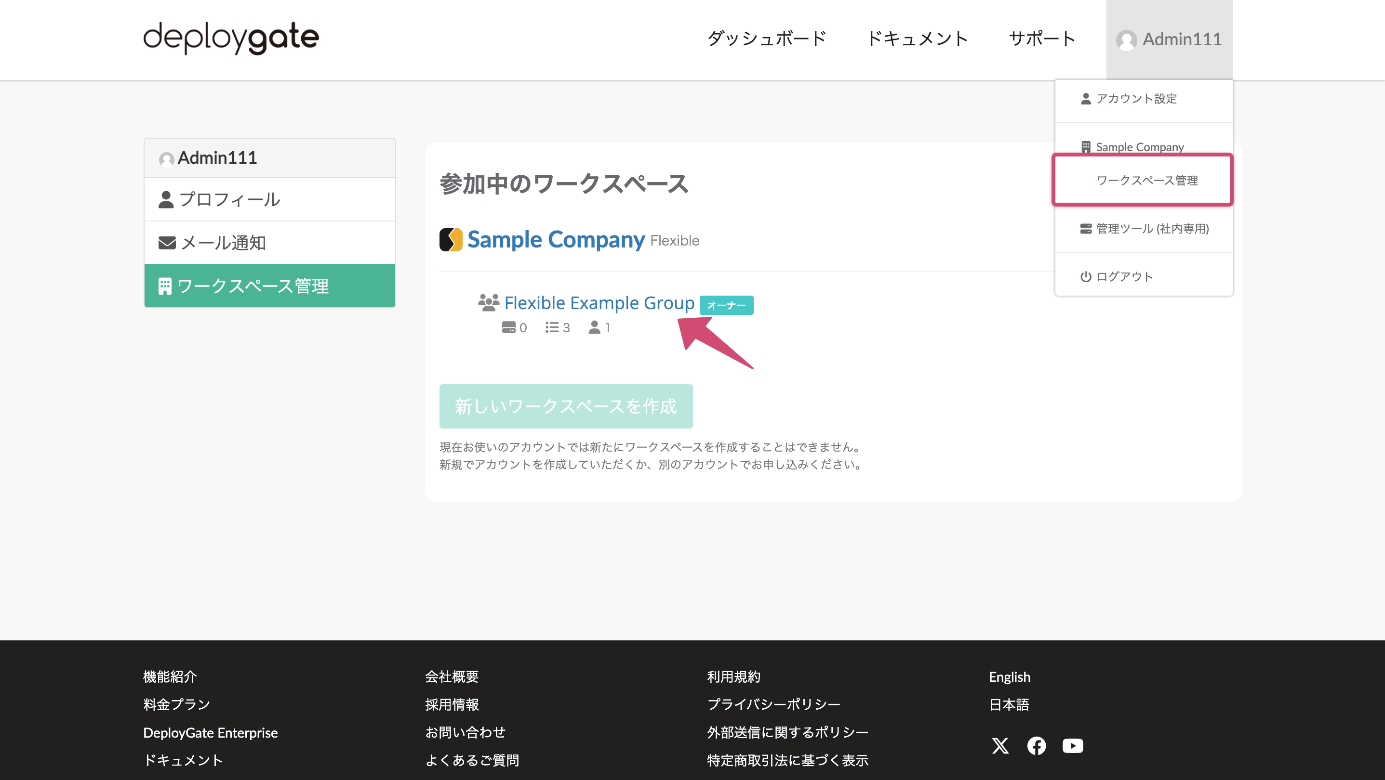Click the Admin111 avatar icon in header
The width and height of the screenshot is (1385, 780).
click(1127, 39)
